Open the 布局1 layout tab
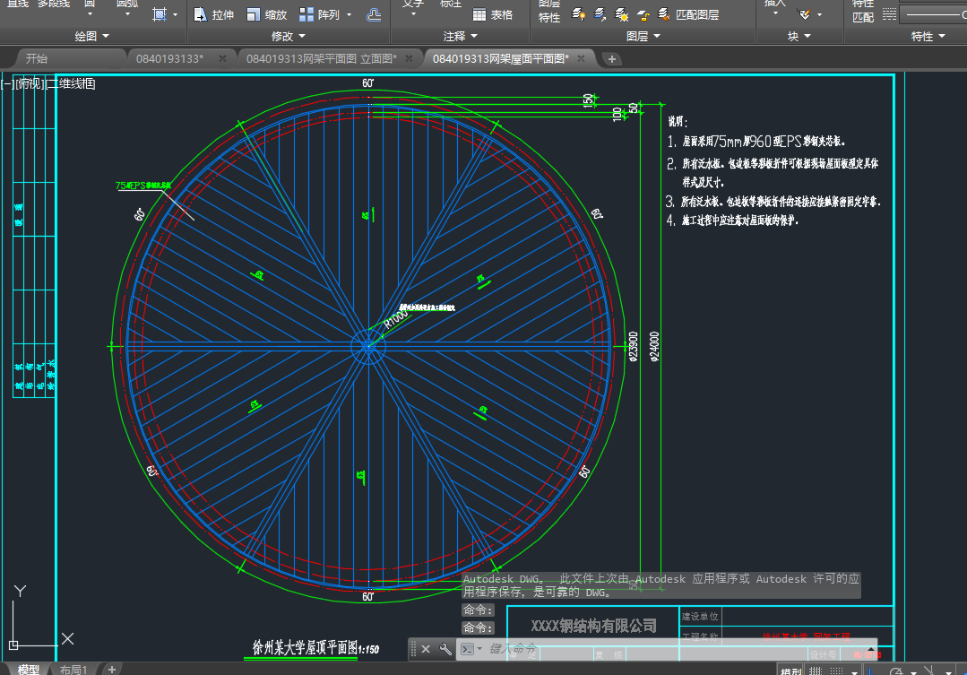This screenshot has height=675, width=967. click(x=73, y=670)
